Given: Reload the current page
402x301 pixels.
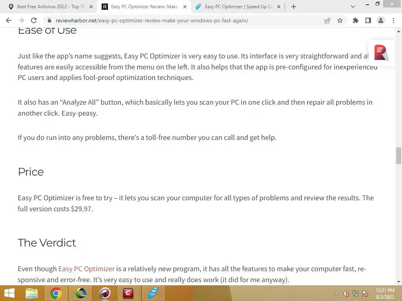Looking at the screenshot, I should click(x=34, y=20).
